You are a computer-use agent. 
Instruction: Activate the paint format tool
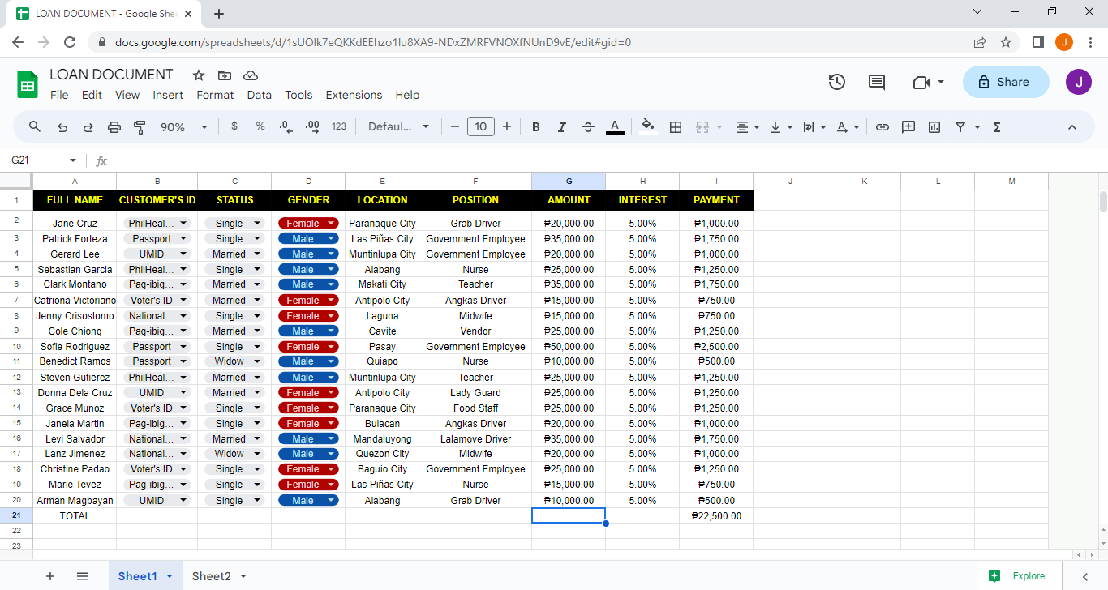[x=140, y=127]
